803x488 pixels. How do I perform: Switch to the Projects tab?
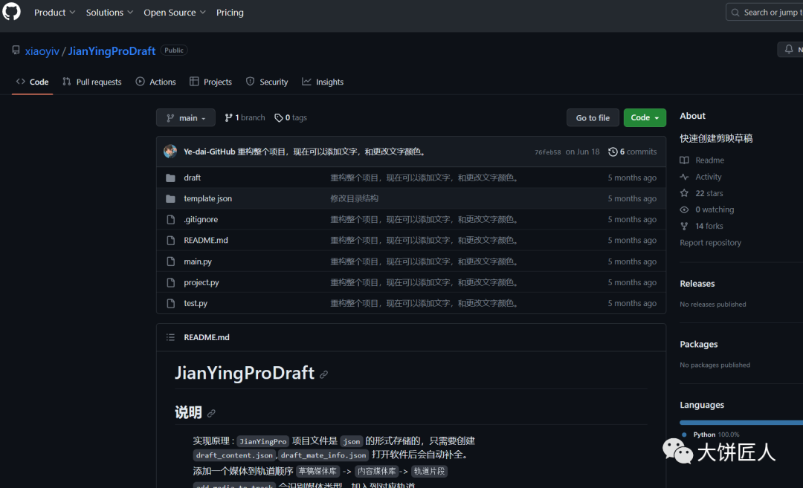[x=210, y=82]
